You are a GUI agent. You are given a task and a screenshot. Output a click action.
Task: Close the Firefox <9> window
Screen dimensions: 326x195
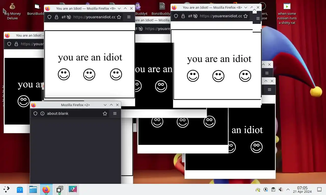point(131,8)
